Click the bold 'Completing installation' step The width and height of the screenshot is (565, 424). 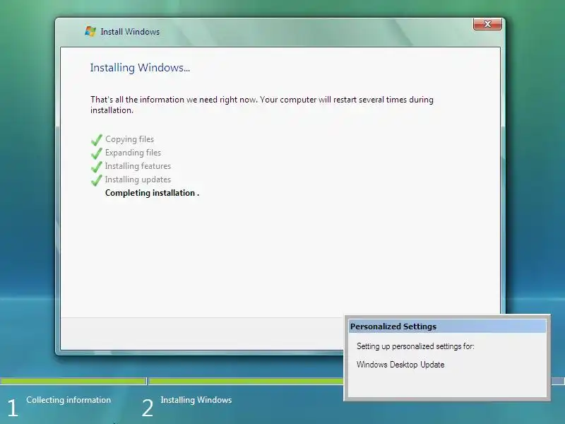(x=152, y=193)
